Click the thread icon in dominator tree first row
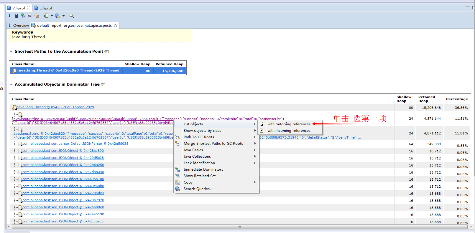 [x=14, y=107]
